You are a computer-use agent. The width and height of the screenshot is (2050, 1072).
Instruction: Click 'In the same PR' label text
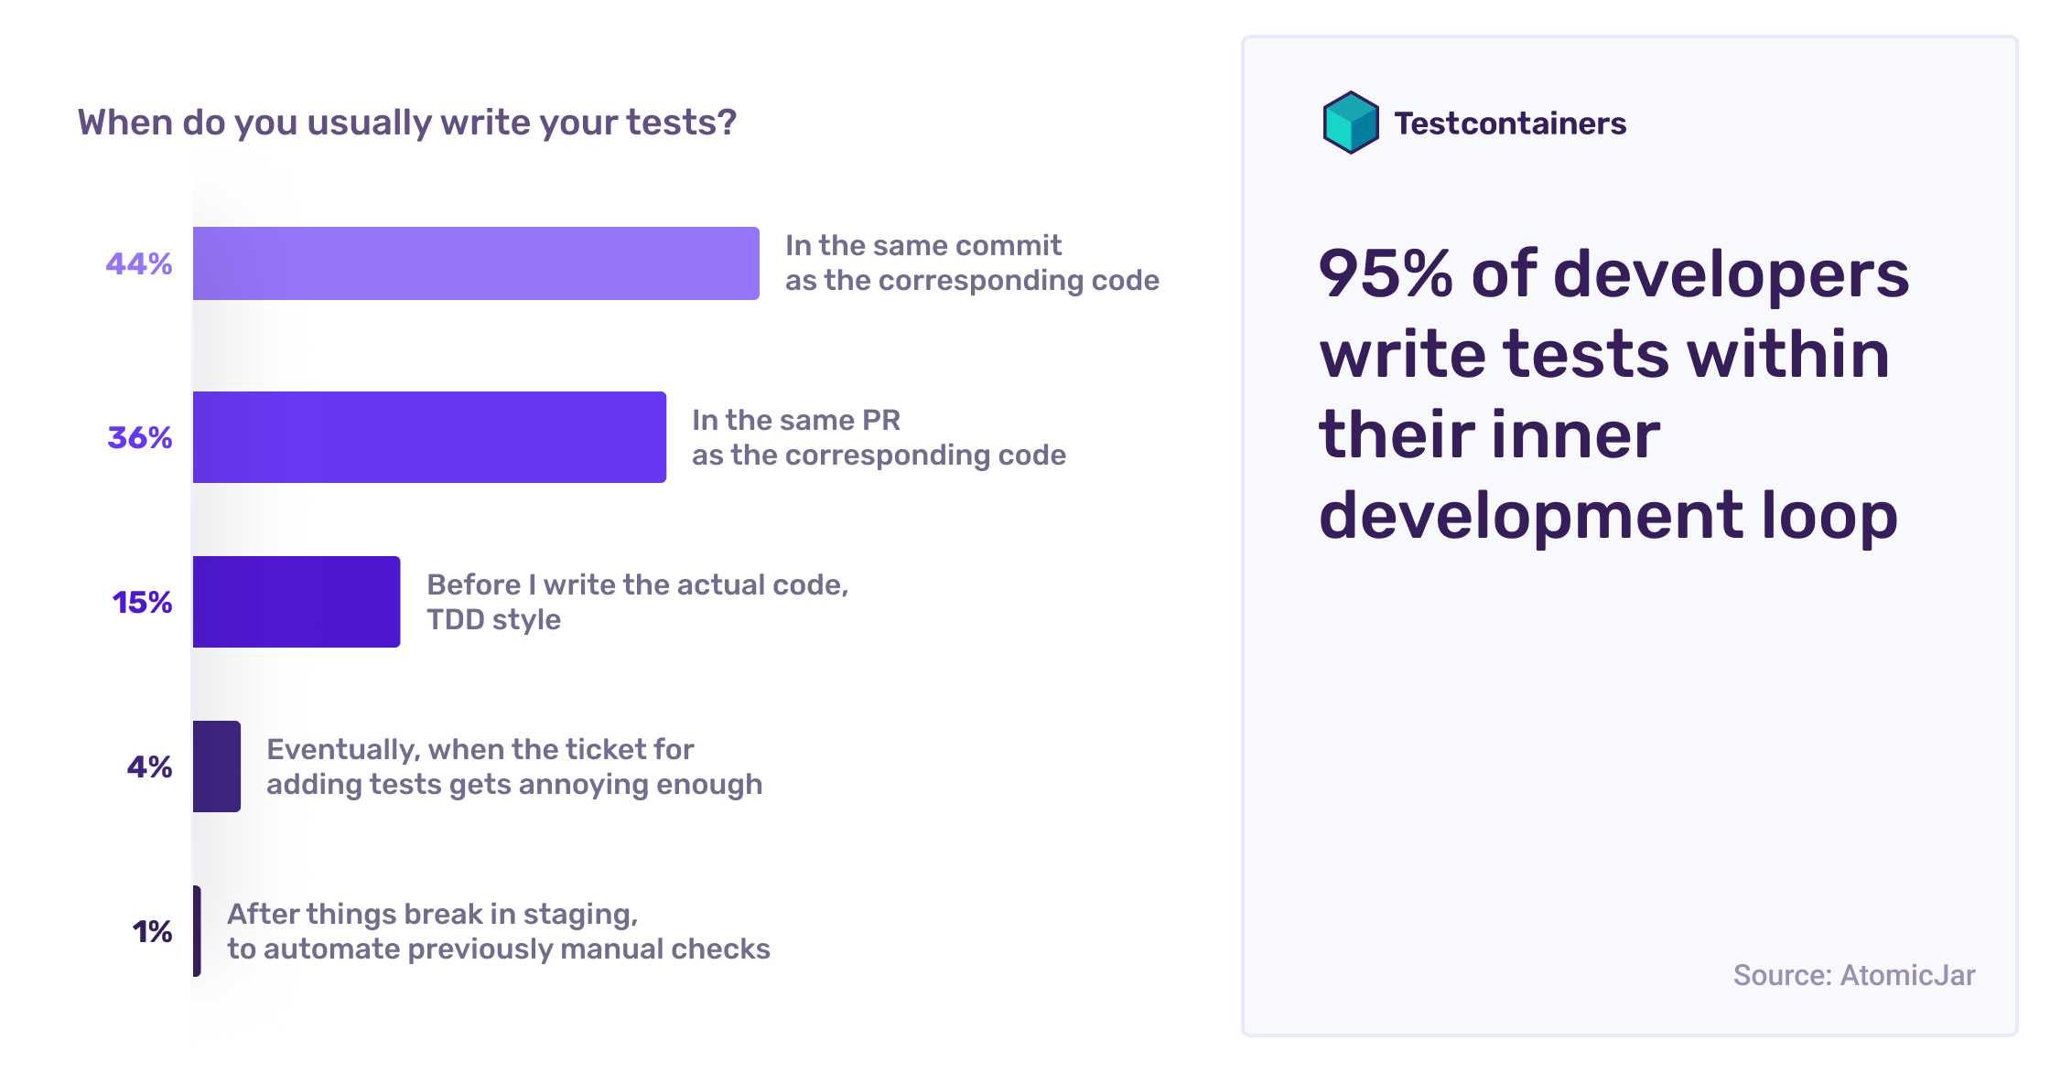(879, 438)
